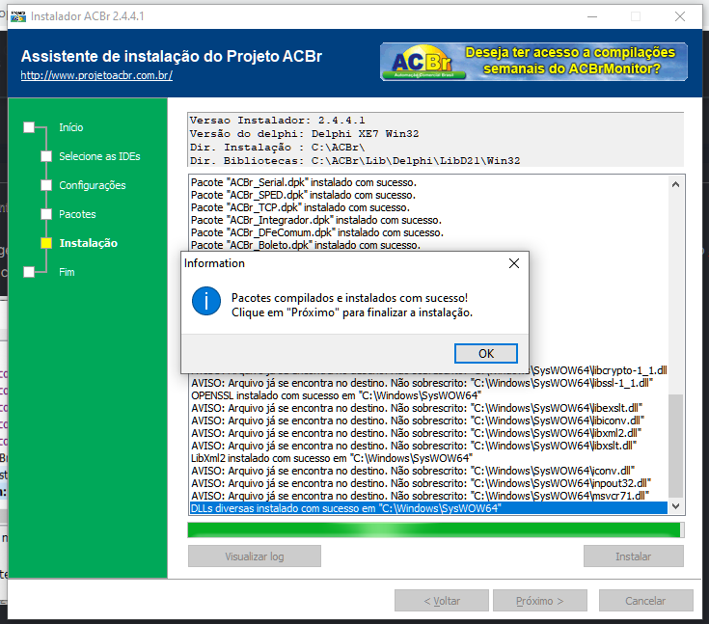Close the Instalador ACBr window
The image size is (709, 624).
click(x=680, y=16)
